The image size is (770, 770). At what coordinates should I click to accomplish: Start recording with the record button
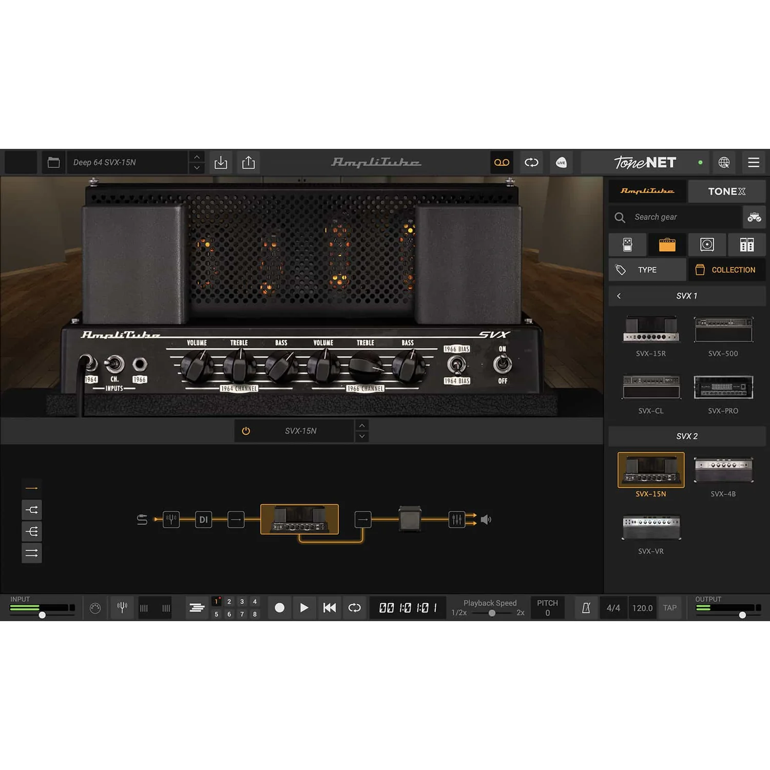coord(280,608)
